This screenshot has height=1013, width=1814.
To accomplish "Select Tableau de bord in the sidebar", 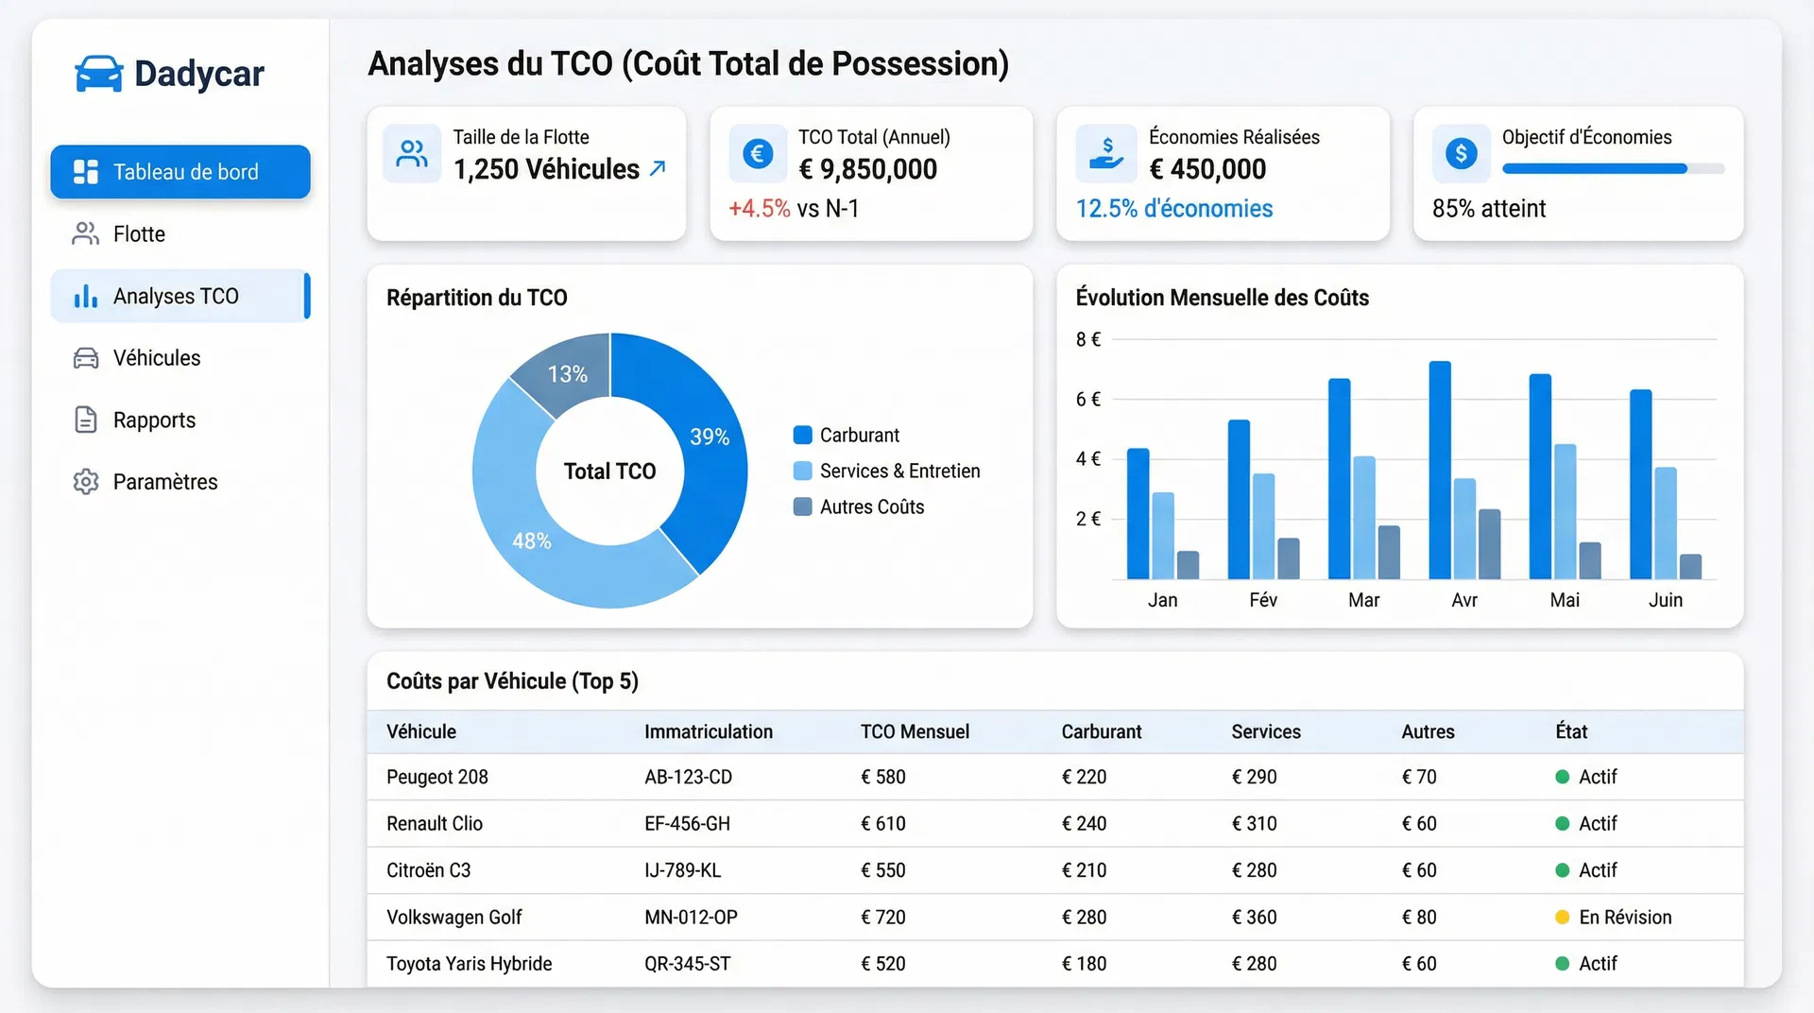I will [x=180, y=172].
